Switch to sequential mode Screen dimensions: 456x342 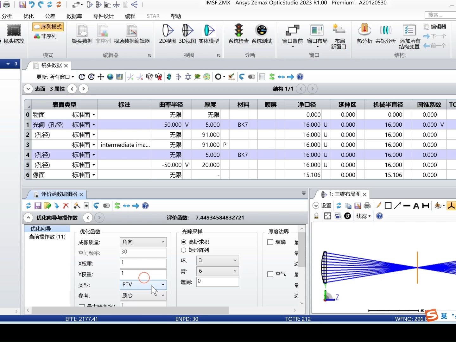tap(48, 27)
